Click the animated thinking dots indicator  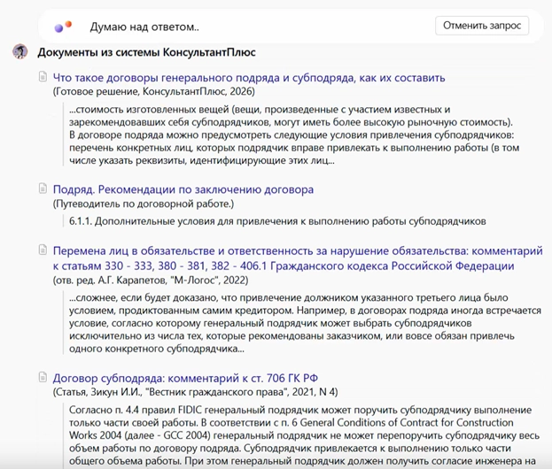click(63, 27)
